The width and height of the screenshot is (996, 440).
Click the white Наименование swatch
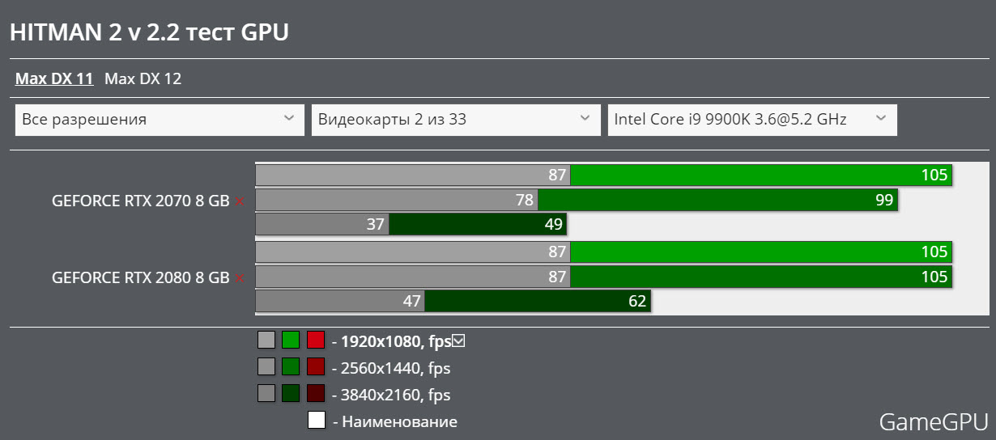point(316,421)
